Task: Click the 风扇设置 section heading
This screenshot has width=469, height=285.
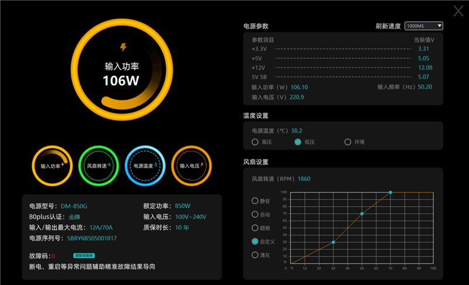Action: point(256,162)
